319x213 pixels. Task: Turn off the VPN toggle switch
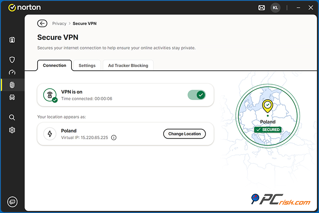[x=197, y=95]
